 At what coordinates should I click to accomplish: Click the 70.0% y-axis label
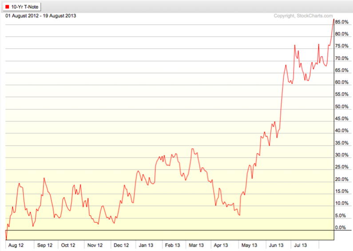coord(341,59)
